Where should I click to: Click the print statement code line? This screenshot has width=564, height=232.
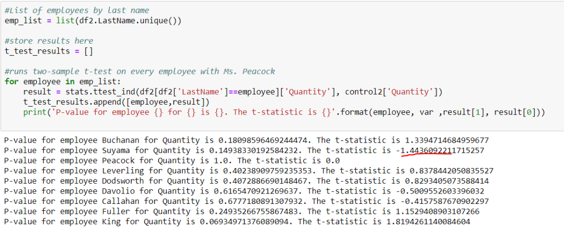pos(284,112)
